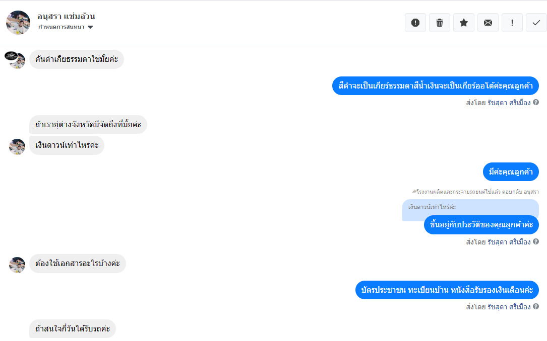This screenshot has height=341, width=547.
Task: Click help icon next to first sender label
Action: click(536, 102)
